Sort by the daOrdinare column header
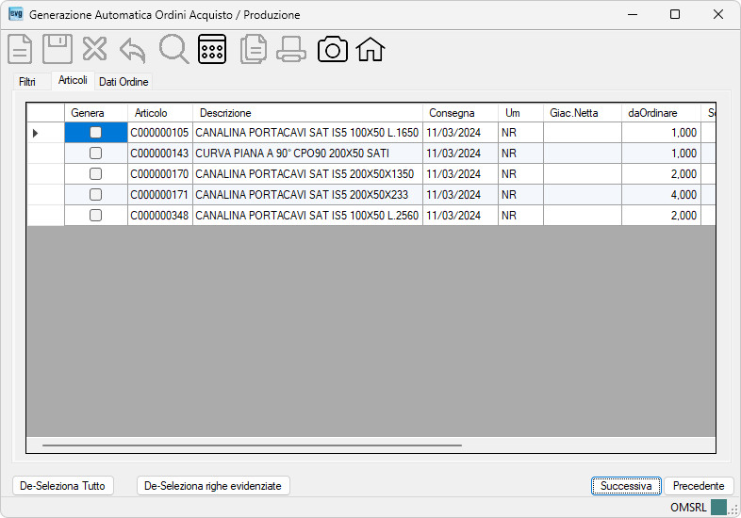Image resolution: width=741 pixels, height=518 pixels. (x=652, y=113)
